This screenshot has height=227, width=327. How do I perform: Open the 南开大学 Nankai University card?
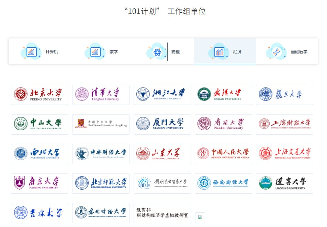(x=223, y=124)
